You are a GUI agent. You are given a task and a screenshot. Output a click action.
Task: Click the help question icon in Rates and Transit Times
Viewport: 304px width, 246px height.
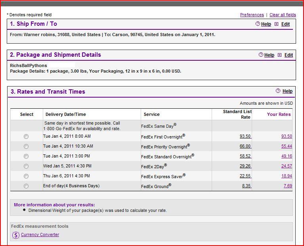click(278, 91)
